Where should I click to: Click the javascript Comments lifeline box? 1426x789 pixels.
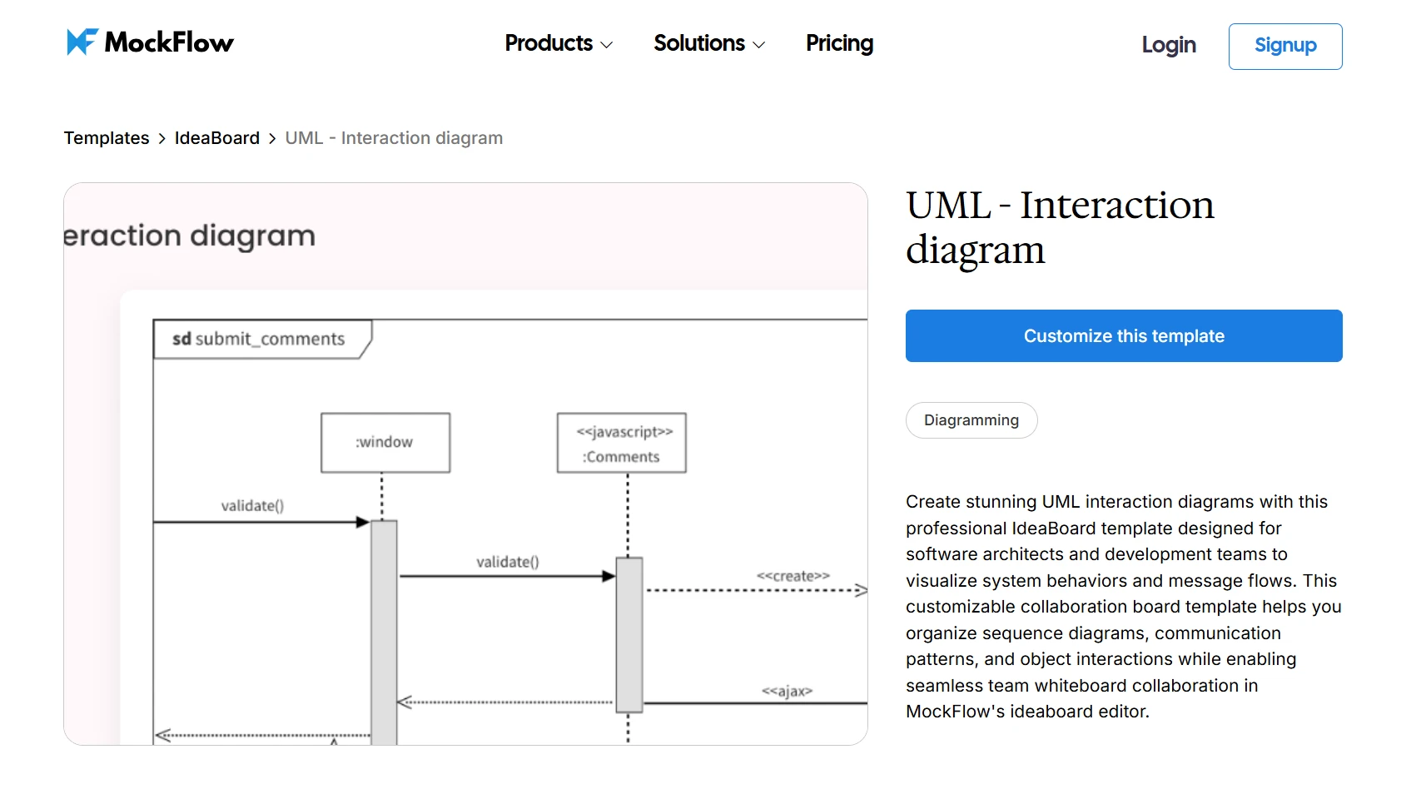[621, 442]
